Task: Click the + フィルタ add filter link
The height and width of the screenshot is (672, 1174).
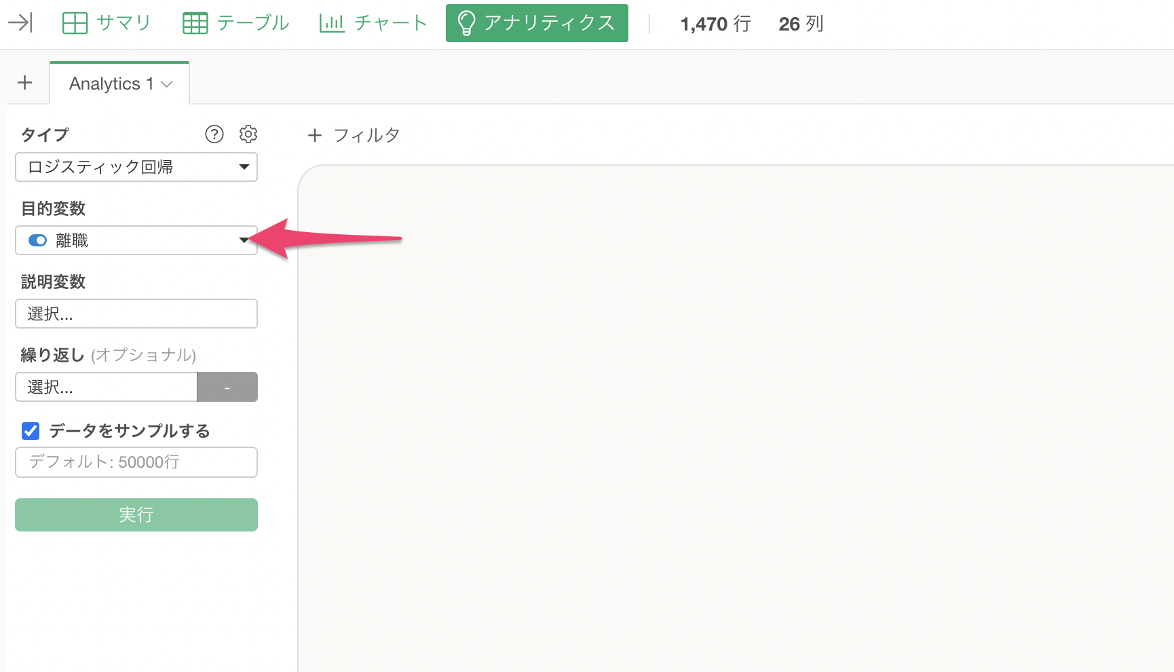Action: pyautogui.click(x=354, y=135)
